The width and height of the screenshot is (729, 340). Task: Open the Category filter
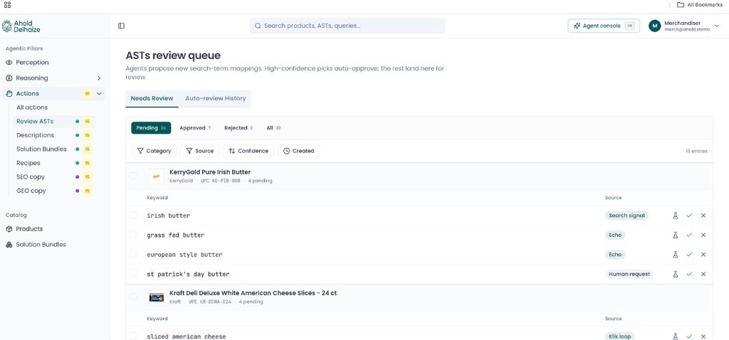154,151
